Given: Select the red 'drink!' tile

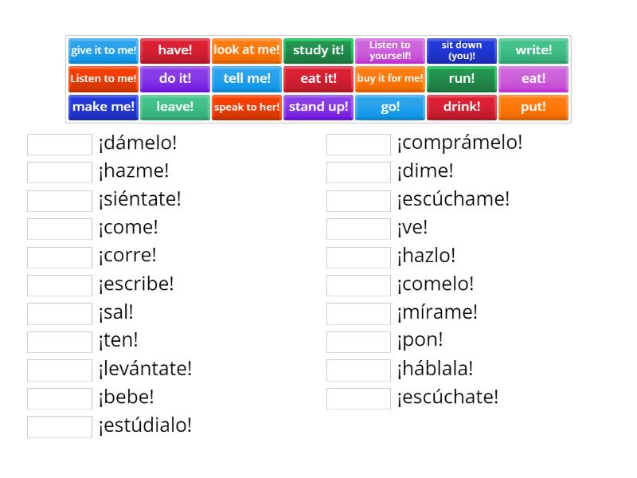Looking at the screenshot, I should [x=462, y=107].
